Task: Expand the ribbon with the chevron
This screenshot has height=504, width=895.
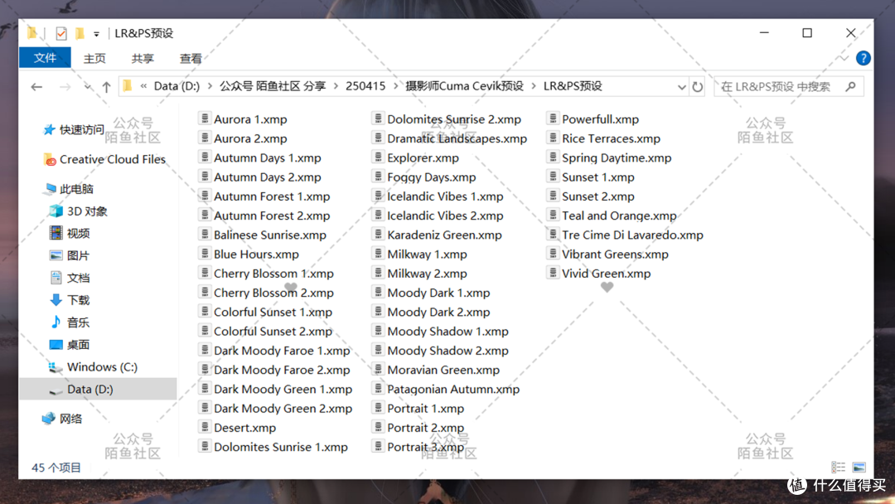Action: click(844, 58)
